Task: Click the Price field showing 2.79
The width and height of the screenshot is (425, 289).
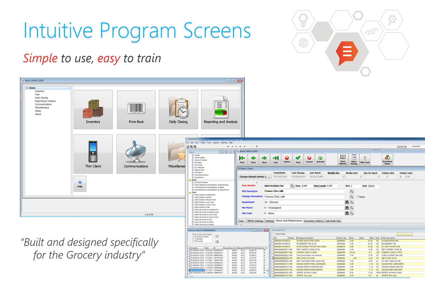Action: coord(307,186)
